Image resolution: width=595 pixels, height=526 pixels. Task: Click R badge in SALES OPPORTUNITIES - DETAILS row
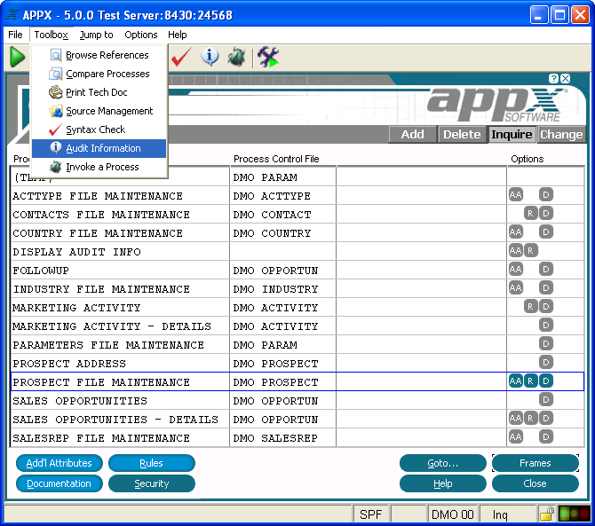pyautogui.click(x=530, y=419)
